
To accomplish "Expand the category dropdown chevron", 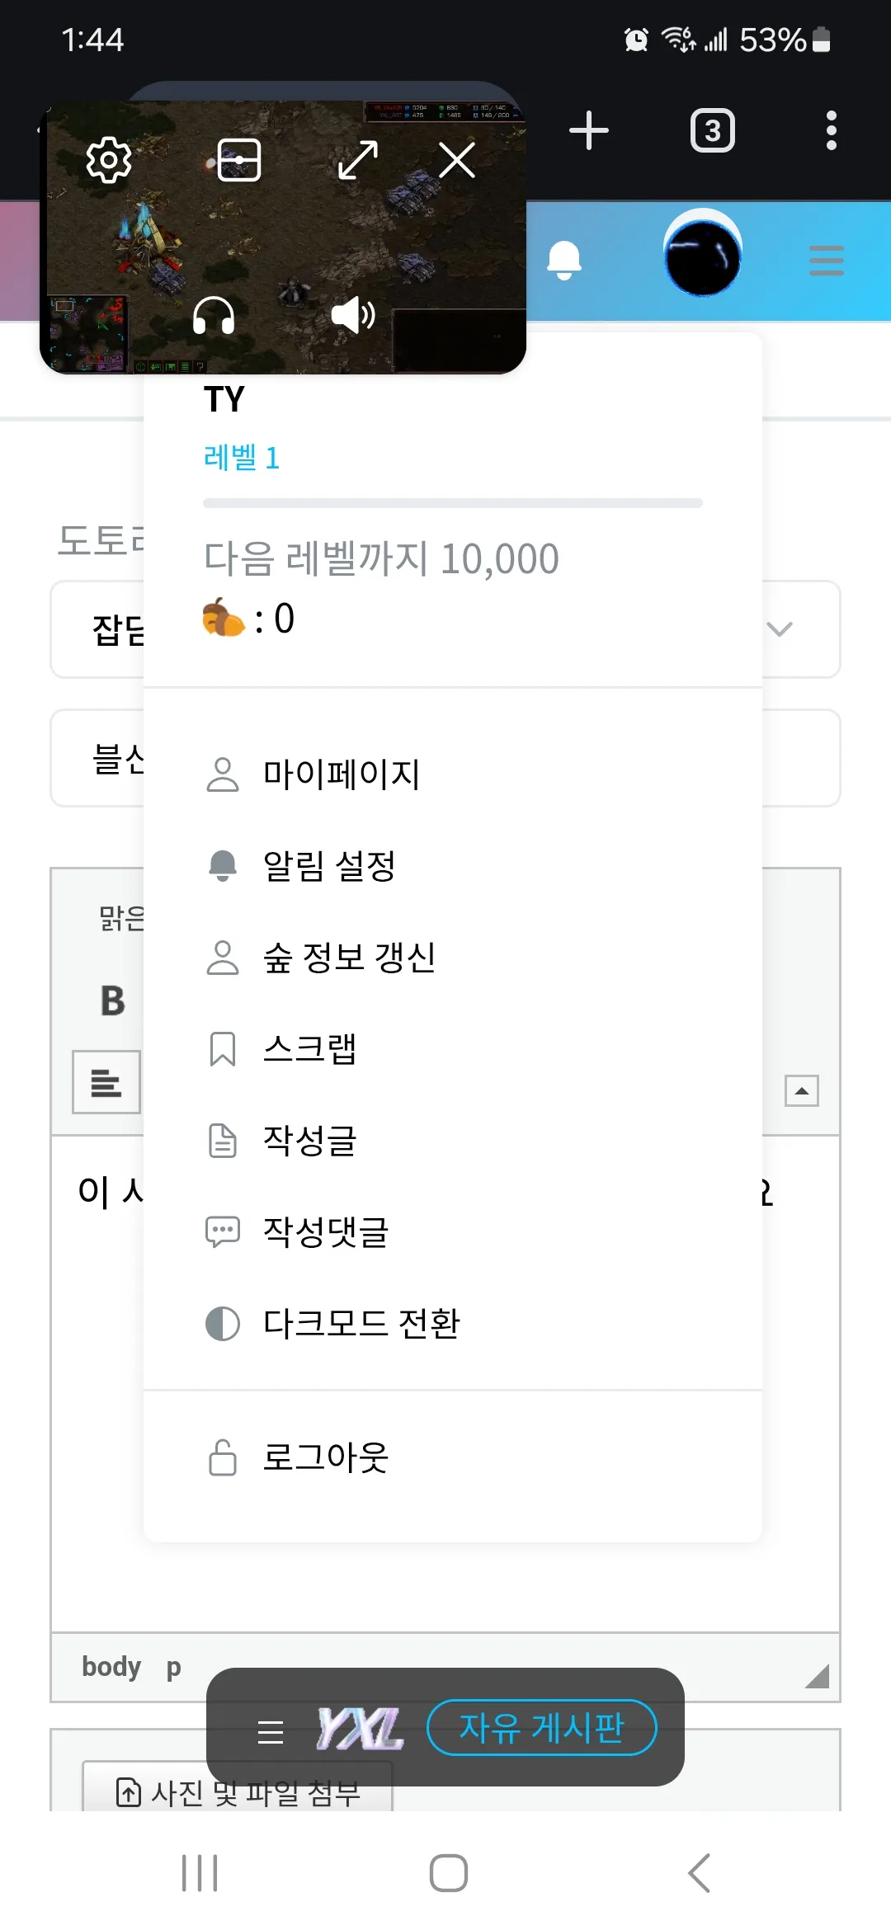I will pos(780,629).
